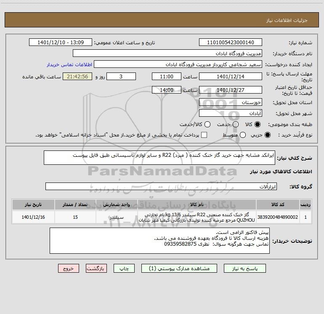Click row number cell 1
The image size is (324, 314).
(305, 217)
